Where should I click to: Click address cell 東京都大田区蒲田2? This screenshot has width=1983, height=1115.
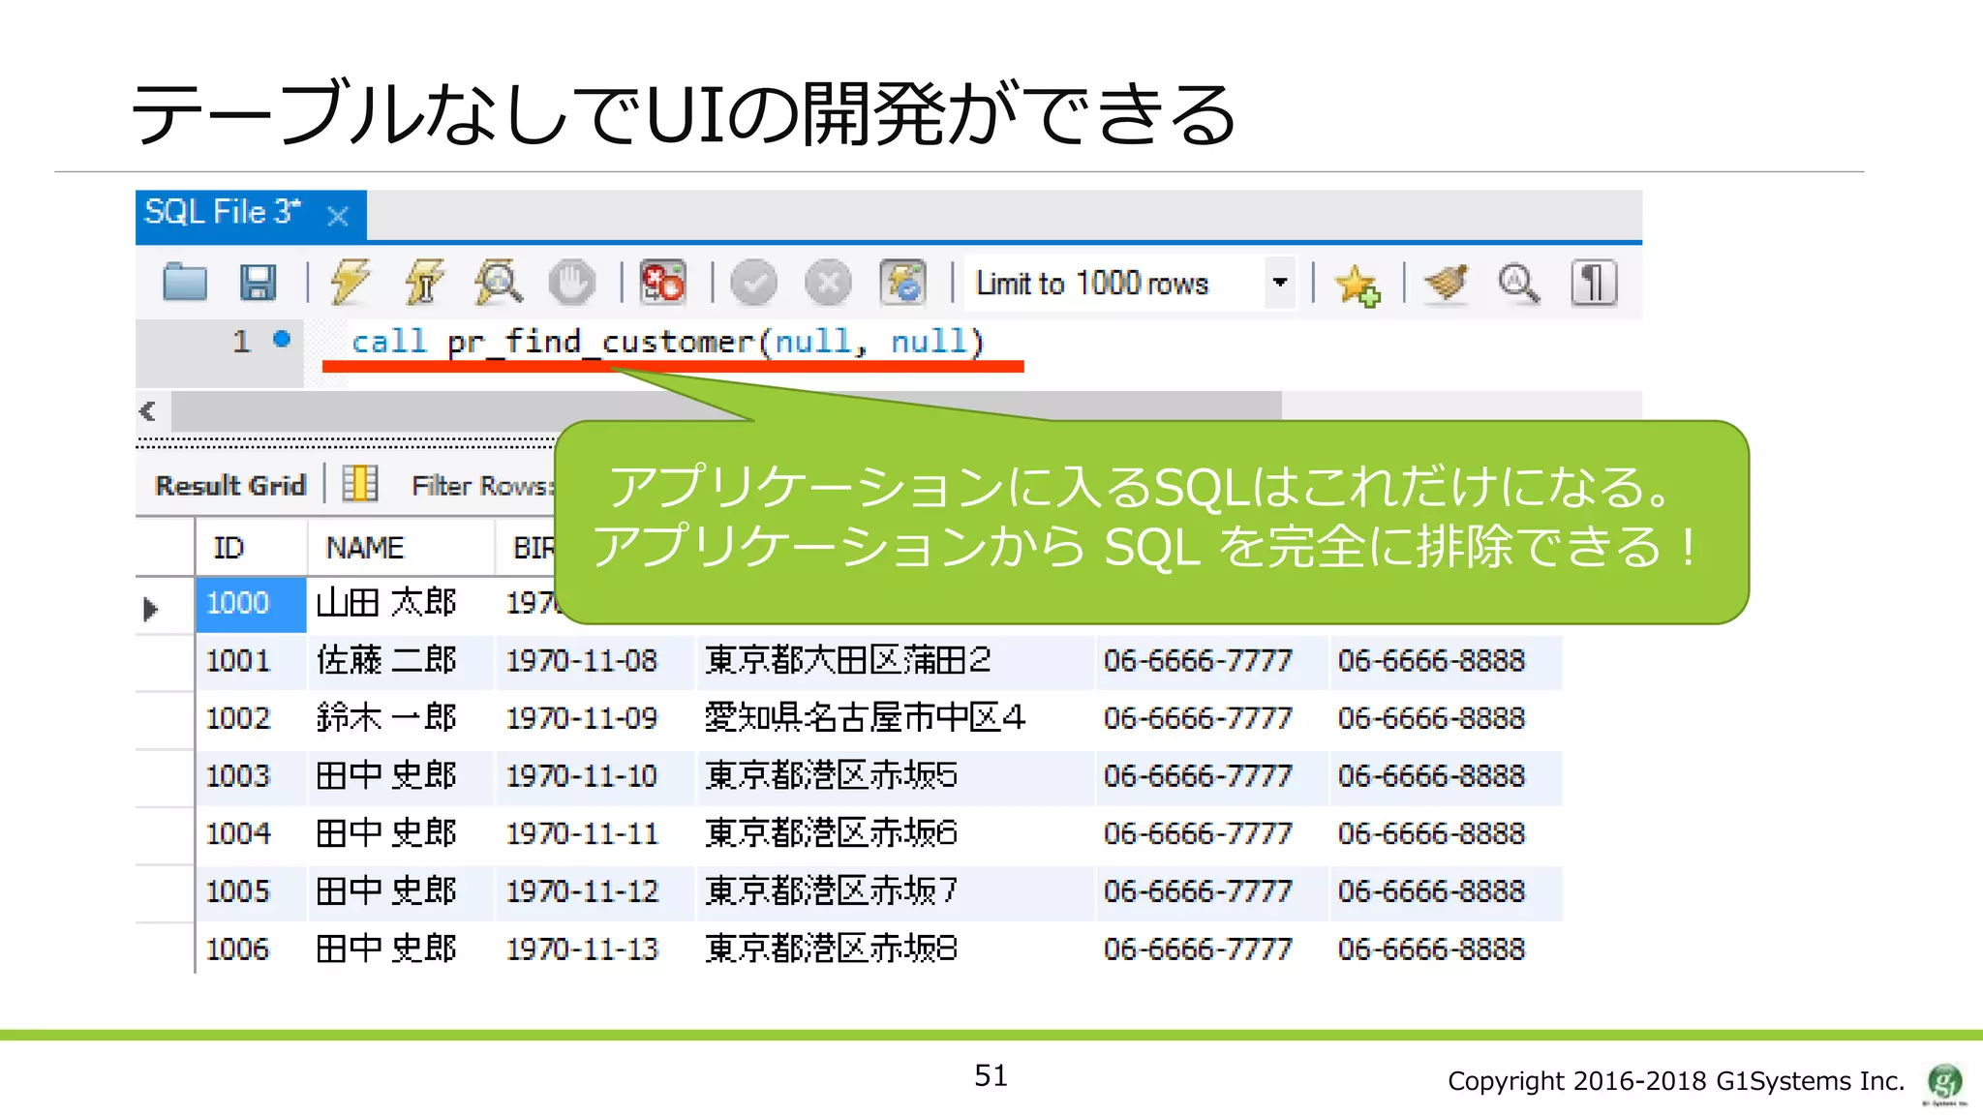(896, 661)
